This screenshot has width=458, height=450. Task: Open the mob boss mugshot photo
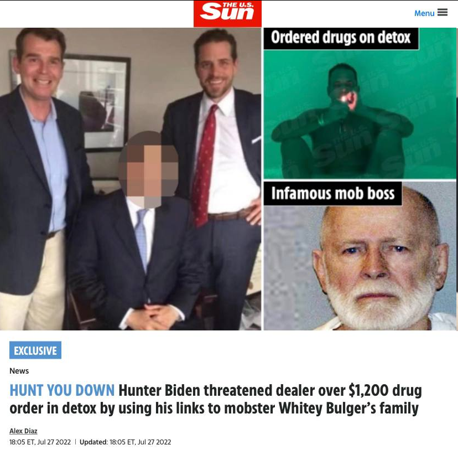click(360, 256)
